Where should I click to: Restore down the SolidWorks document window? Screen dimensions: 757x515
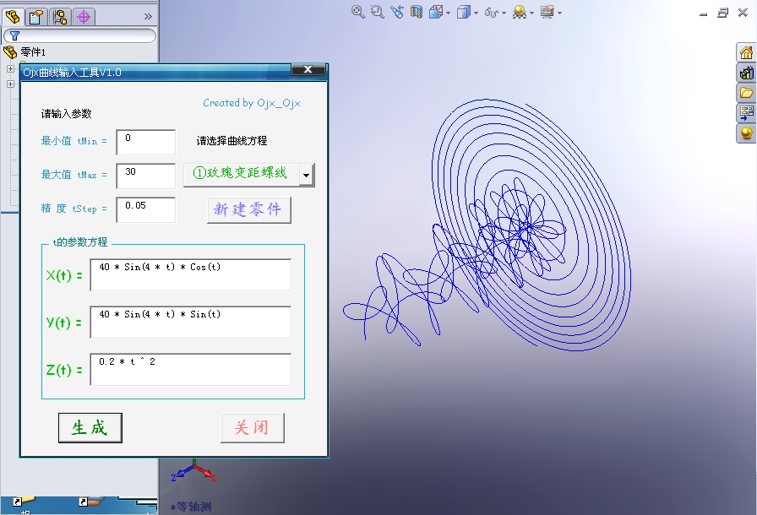click(x=722, y=13)
